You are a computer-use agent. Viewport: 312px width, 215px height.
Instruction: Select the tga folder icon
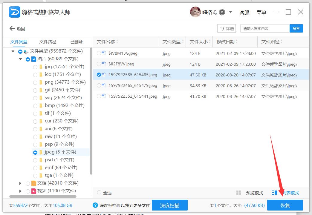click(x=41, y=175)
